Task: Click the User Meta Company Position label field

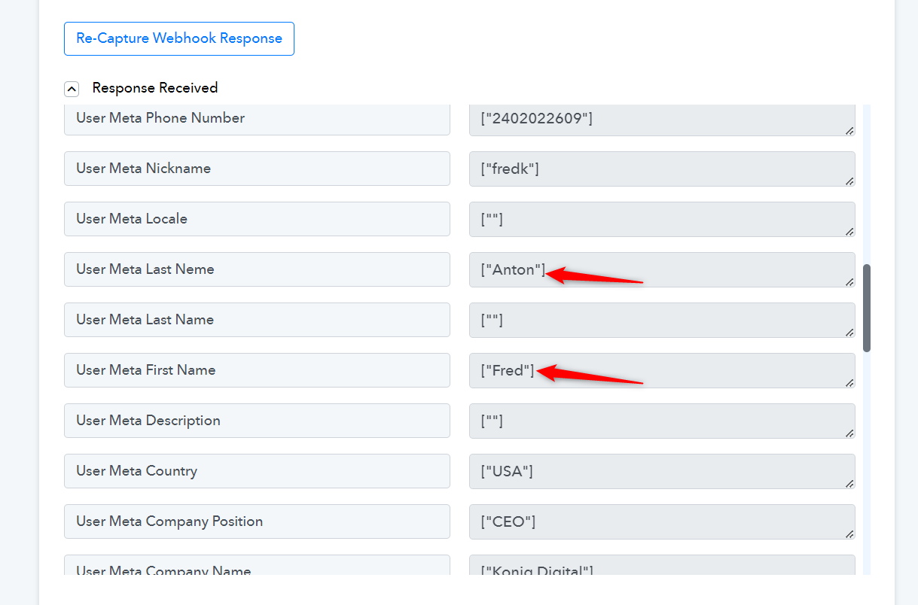Action: coord(257,521)
